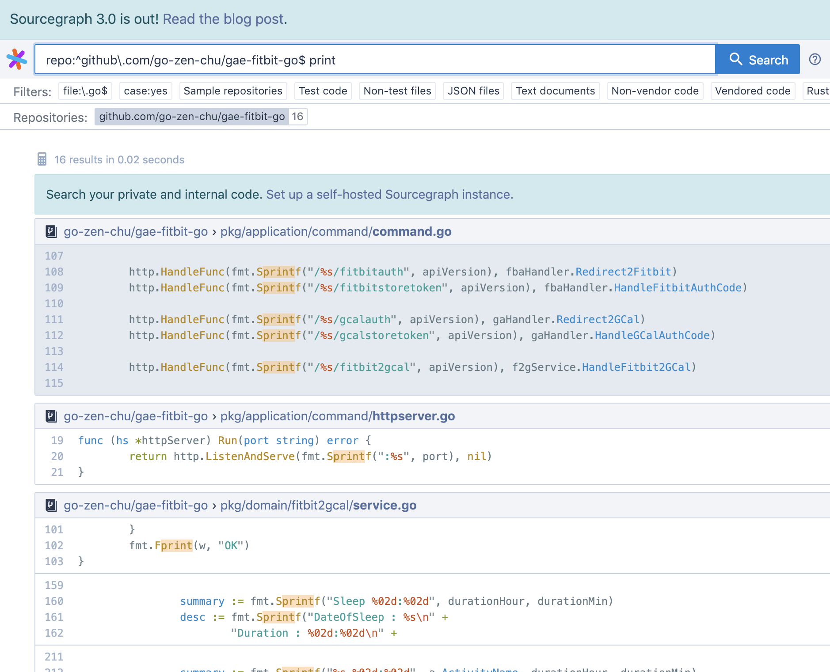Focus the search query input field
This screenshot has width=830, height=672.
coord(375,59)
